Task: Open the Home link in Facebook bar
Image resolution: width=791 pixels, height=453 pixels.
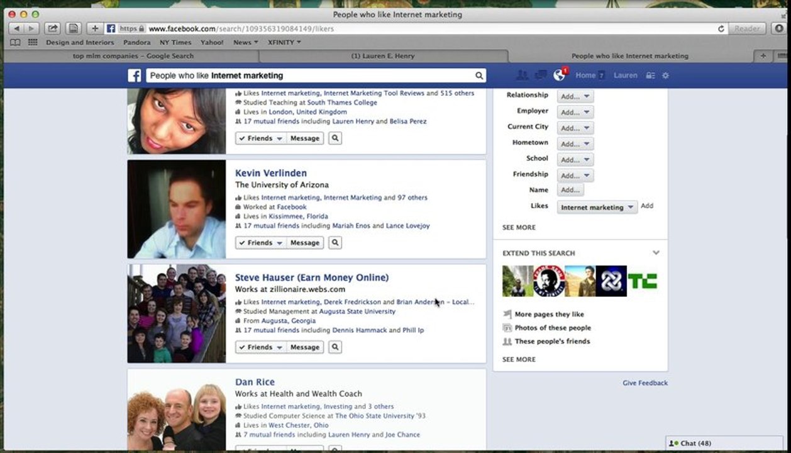Action: [585, 75]
